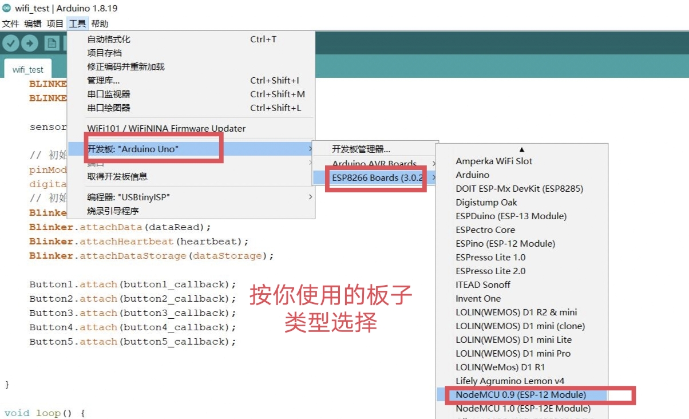This screenshot has width=689, height=419.
Task: Click code line Button5.attach(button5_callback);
Action: [x=133, y=342]
